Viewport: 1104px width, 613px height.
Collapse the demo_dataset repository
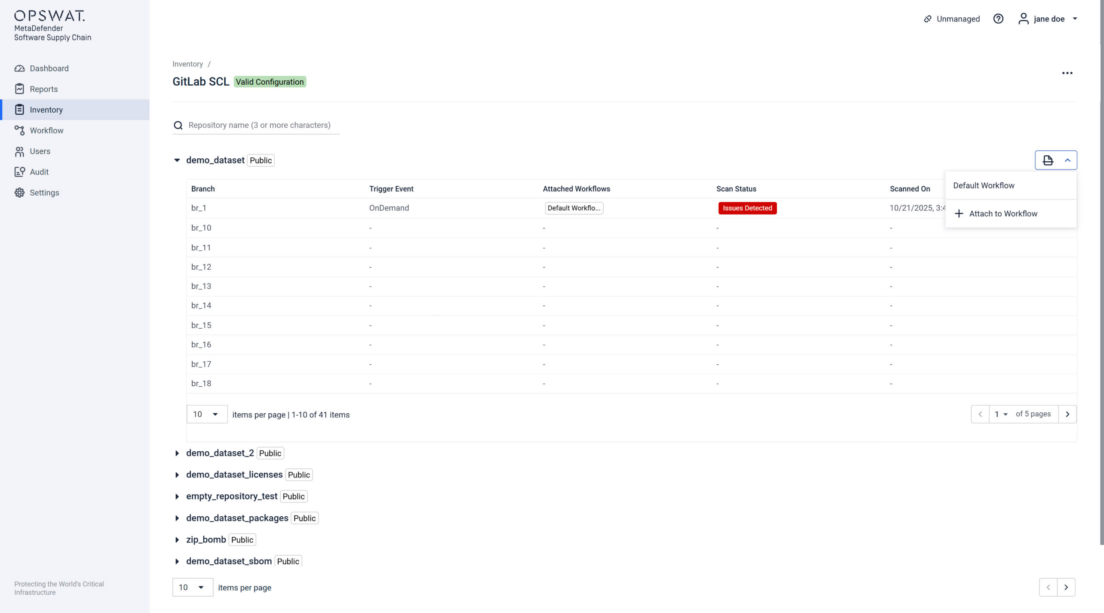pyautogui.click(x=177, y=160)
